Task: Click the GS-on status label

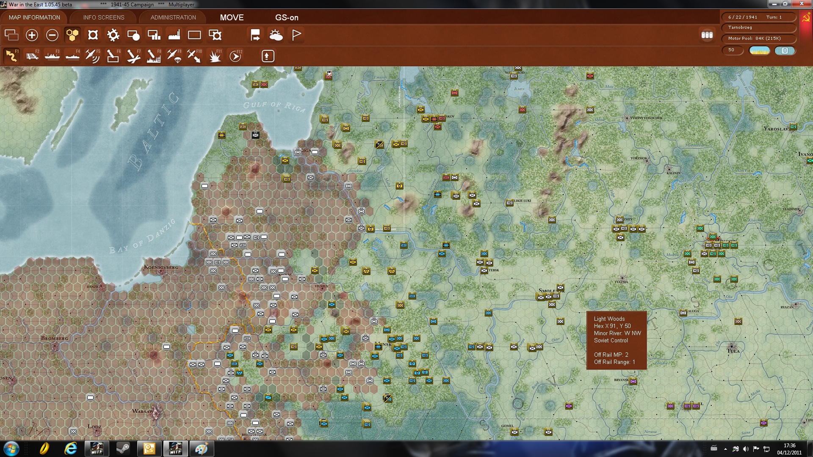Action: pyautogui.click(x=287, y=17)
